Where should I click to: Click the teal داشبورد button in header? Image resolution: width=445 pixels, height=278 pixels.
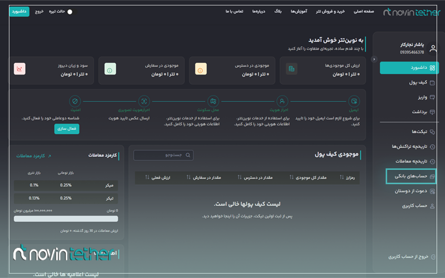click(x=19, y=11)
